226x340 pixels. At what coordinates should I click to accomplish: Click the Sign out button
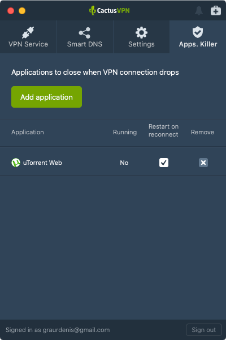[x=204, y=330]
